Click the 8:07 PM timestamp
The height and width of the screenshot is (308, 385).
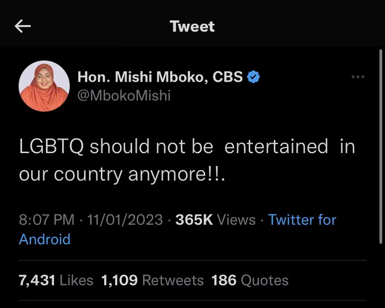click(46, 219)
